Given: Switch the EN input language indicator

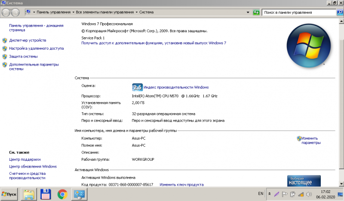Looking at the screenshot, I should tap(261, 194).
